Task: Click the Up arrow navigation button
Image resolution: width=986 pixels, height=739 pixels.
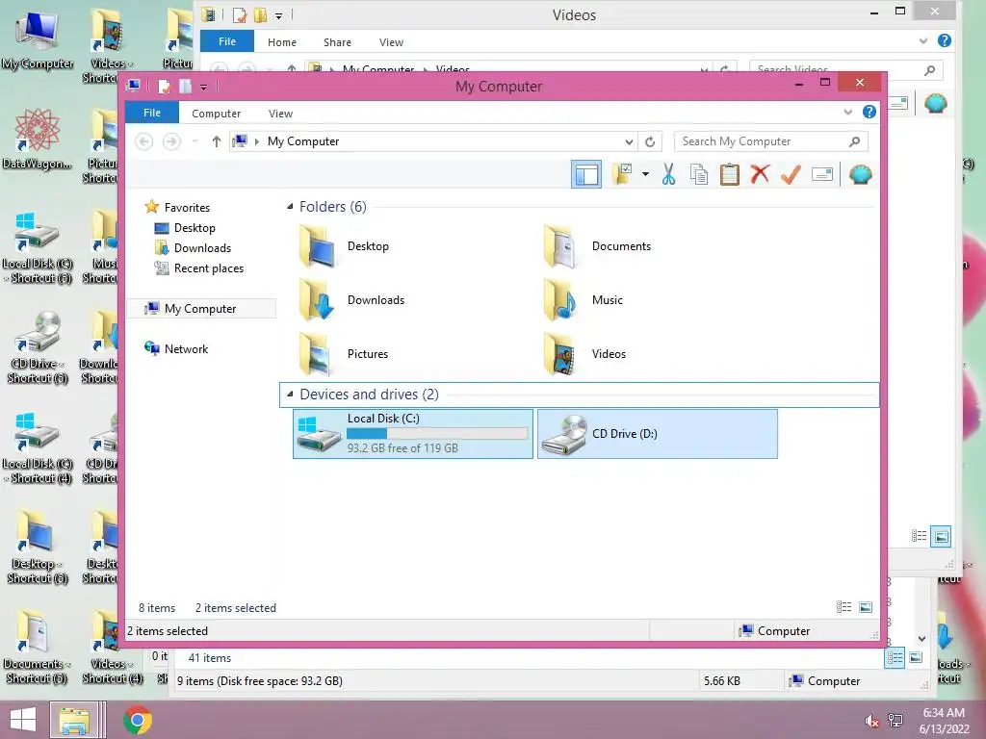Action: [217, 141]
